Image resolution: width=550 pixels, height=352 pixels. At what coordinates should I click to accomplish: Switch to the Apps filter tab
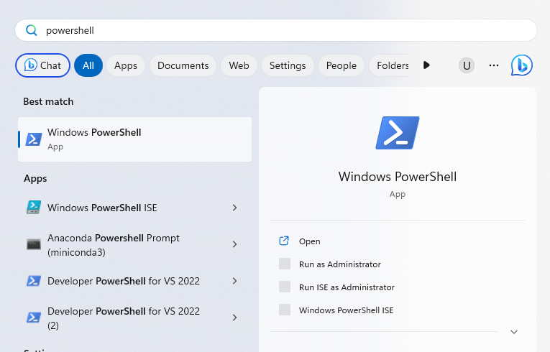point(126,65)
